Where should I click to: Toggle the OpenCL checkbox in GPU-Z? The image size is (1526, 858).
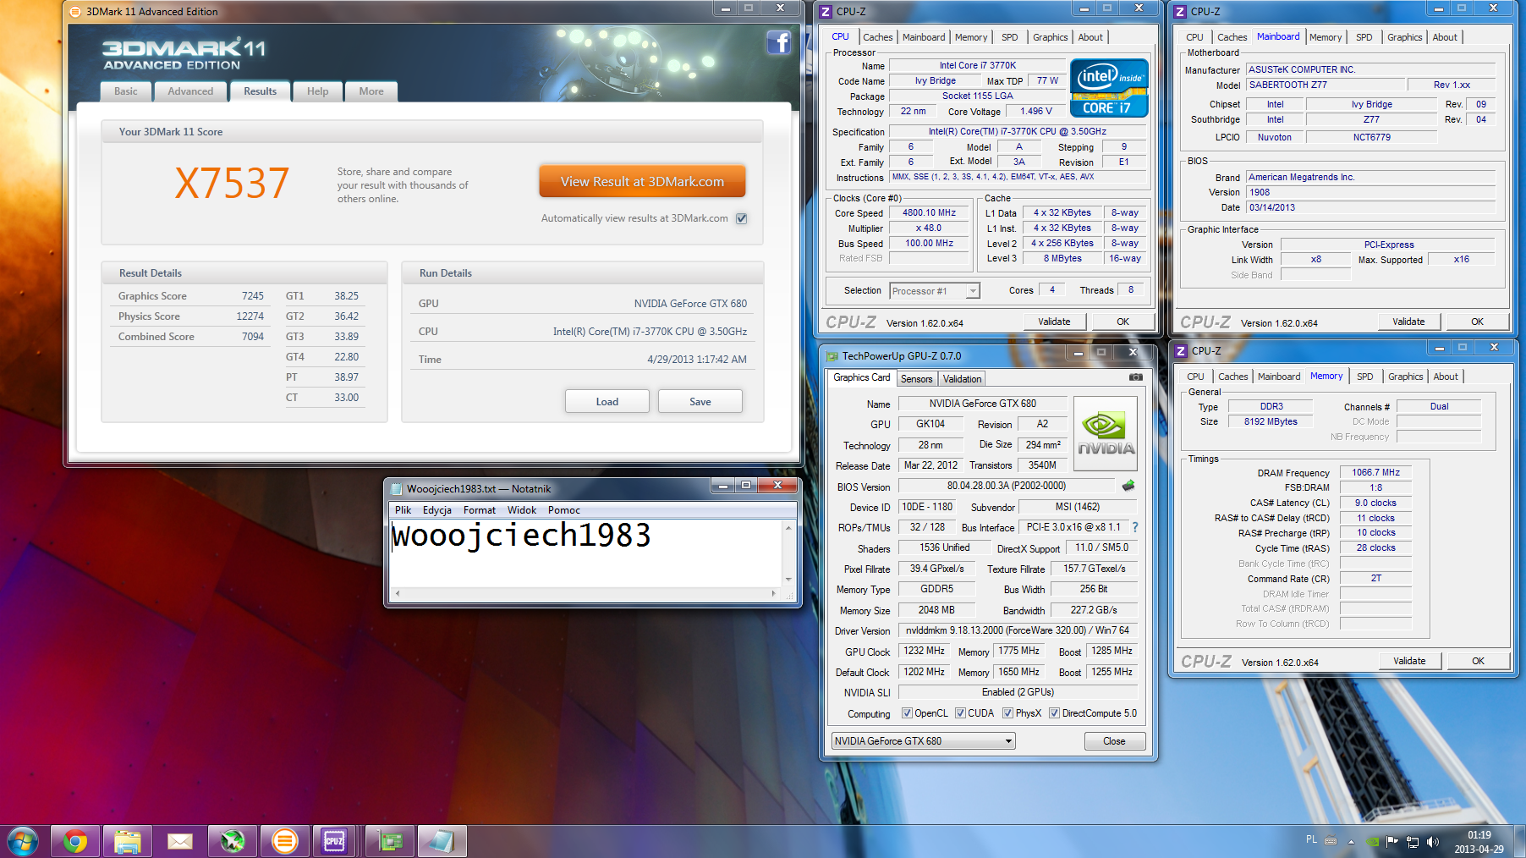coord(907,713)
